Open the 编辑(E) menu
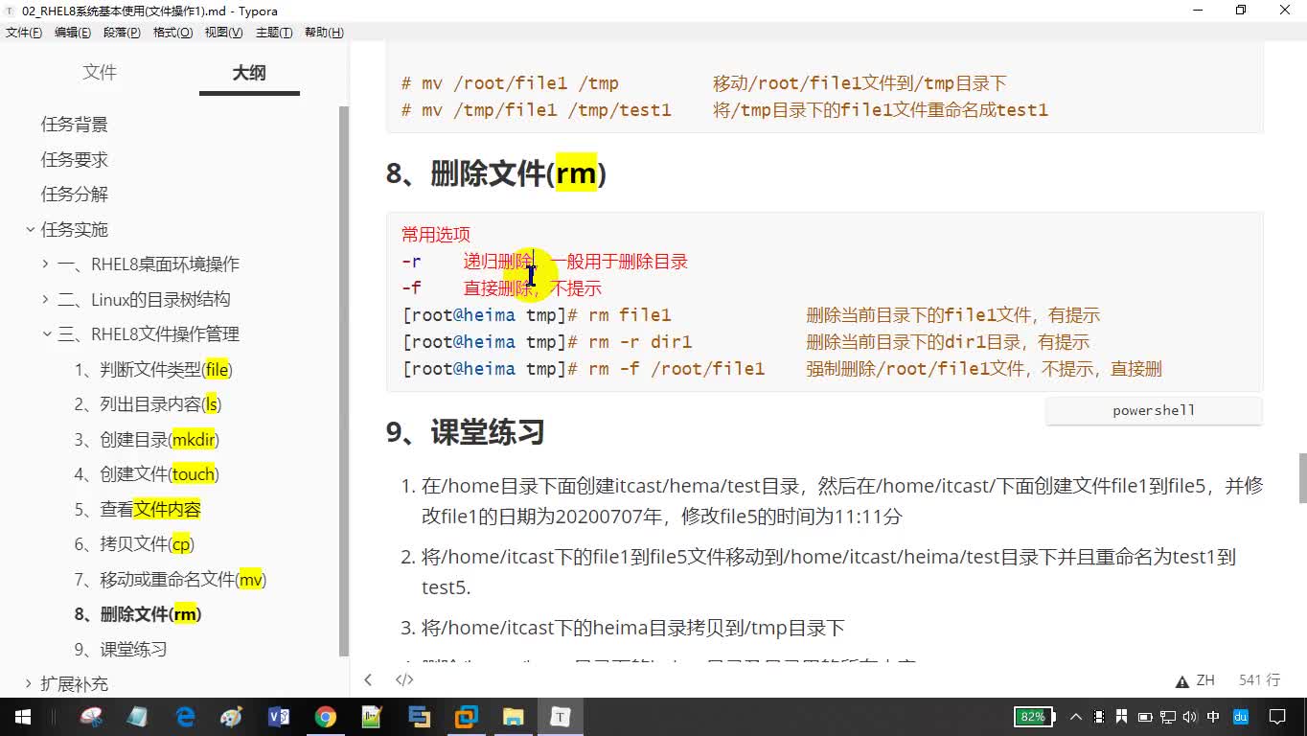 click(x=73, y=33)
